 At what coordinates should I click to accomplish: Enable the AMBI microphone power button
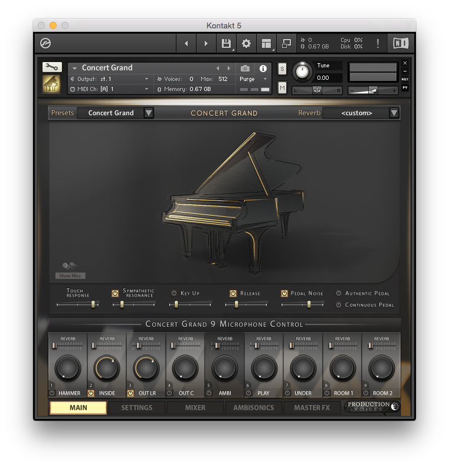(209, 393)
